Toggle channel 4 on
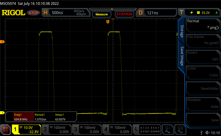Viewport: 221px width, 136px height. pos(117,129)
